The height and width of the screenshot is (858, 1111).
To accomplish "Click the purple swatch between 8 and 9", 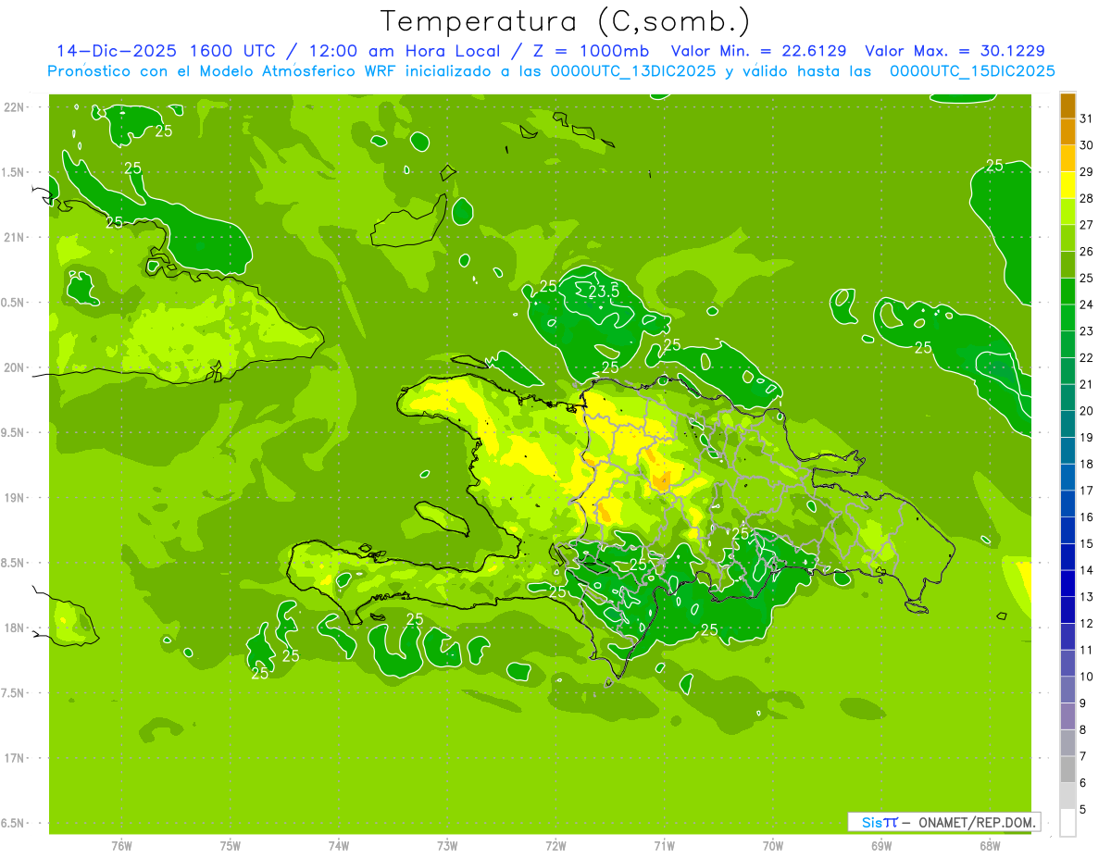I will (x=1067, y=717).
